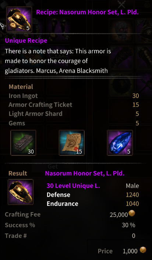
Task: Click the dimmed crossed swords icon at top
Action: (x=122, y=4)
